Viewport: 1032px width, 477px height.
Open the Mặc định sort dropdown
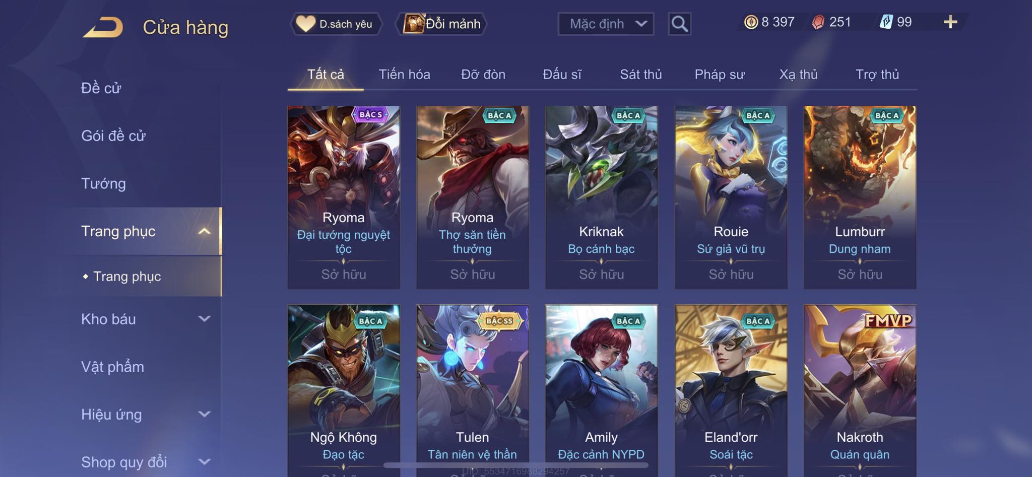(x=606, y=24)
